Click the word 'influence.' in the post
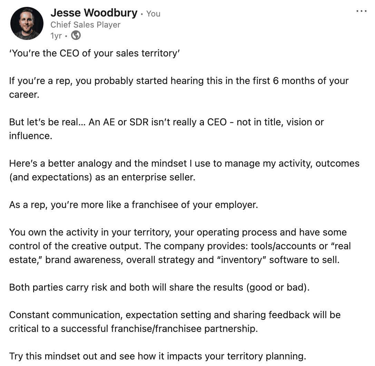Viewport: 375px width, 366px height. [31, 136]
